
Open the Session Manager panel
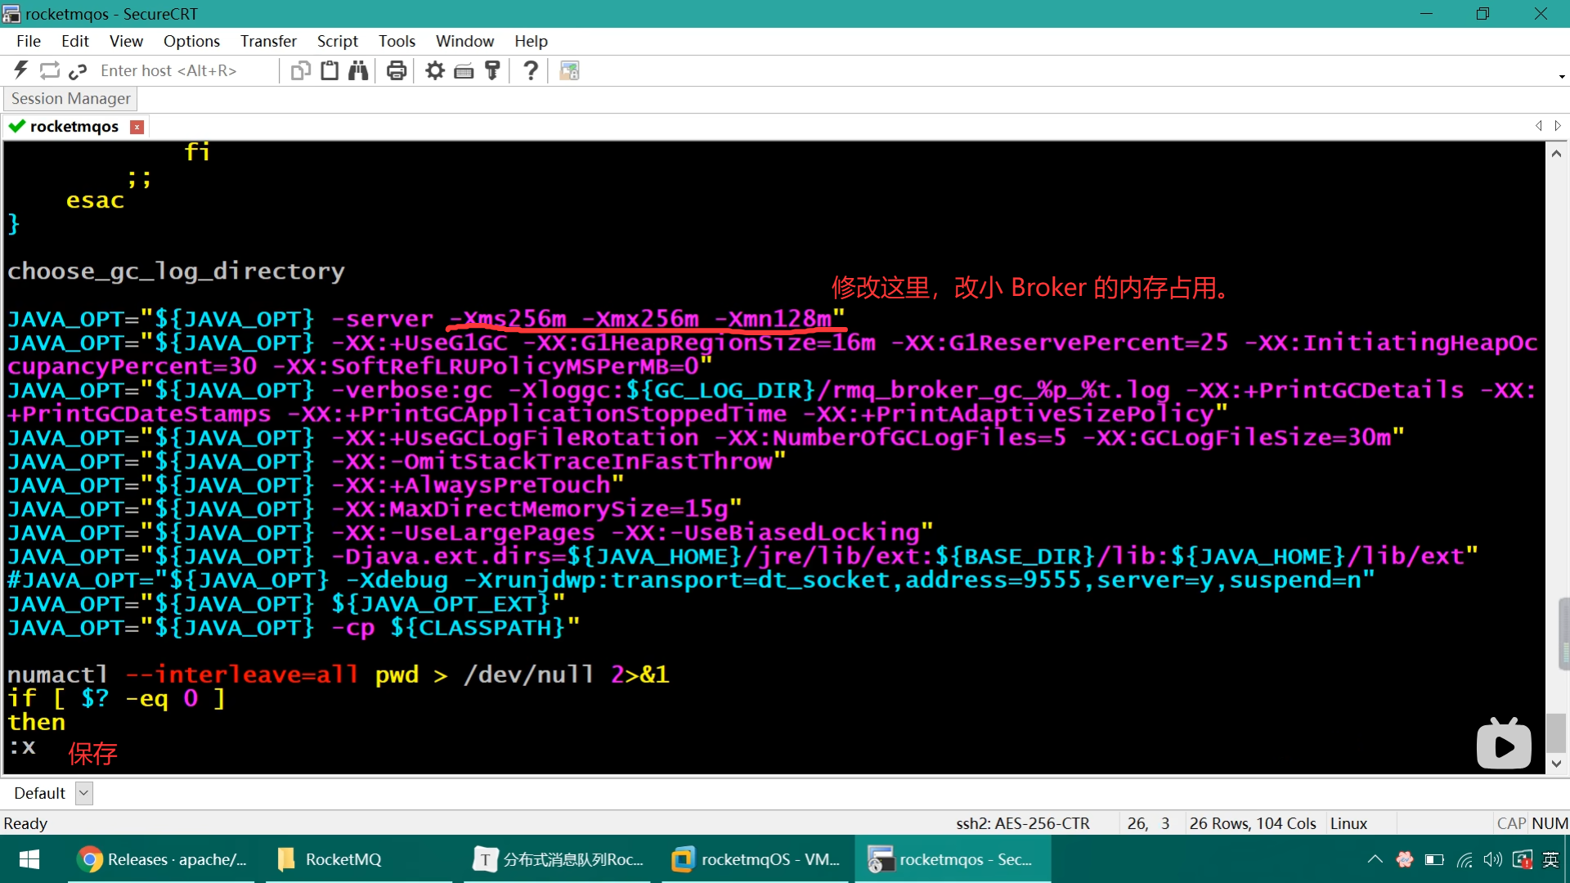70,98
